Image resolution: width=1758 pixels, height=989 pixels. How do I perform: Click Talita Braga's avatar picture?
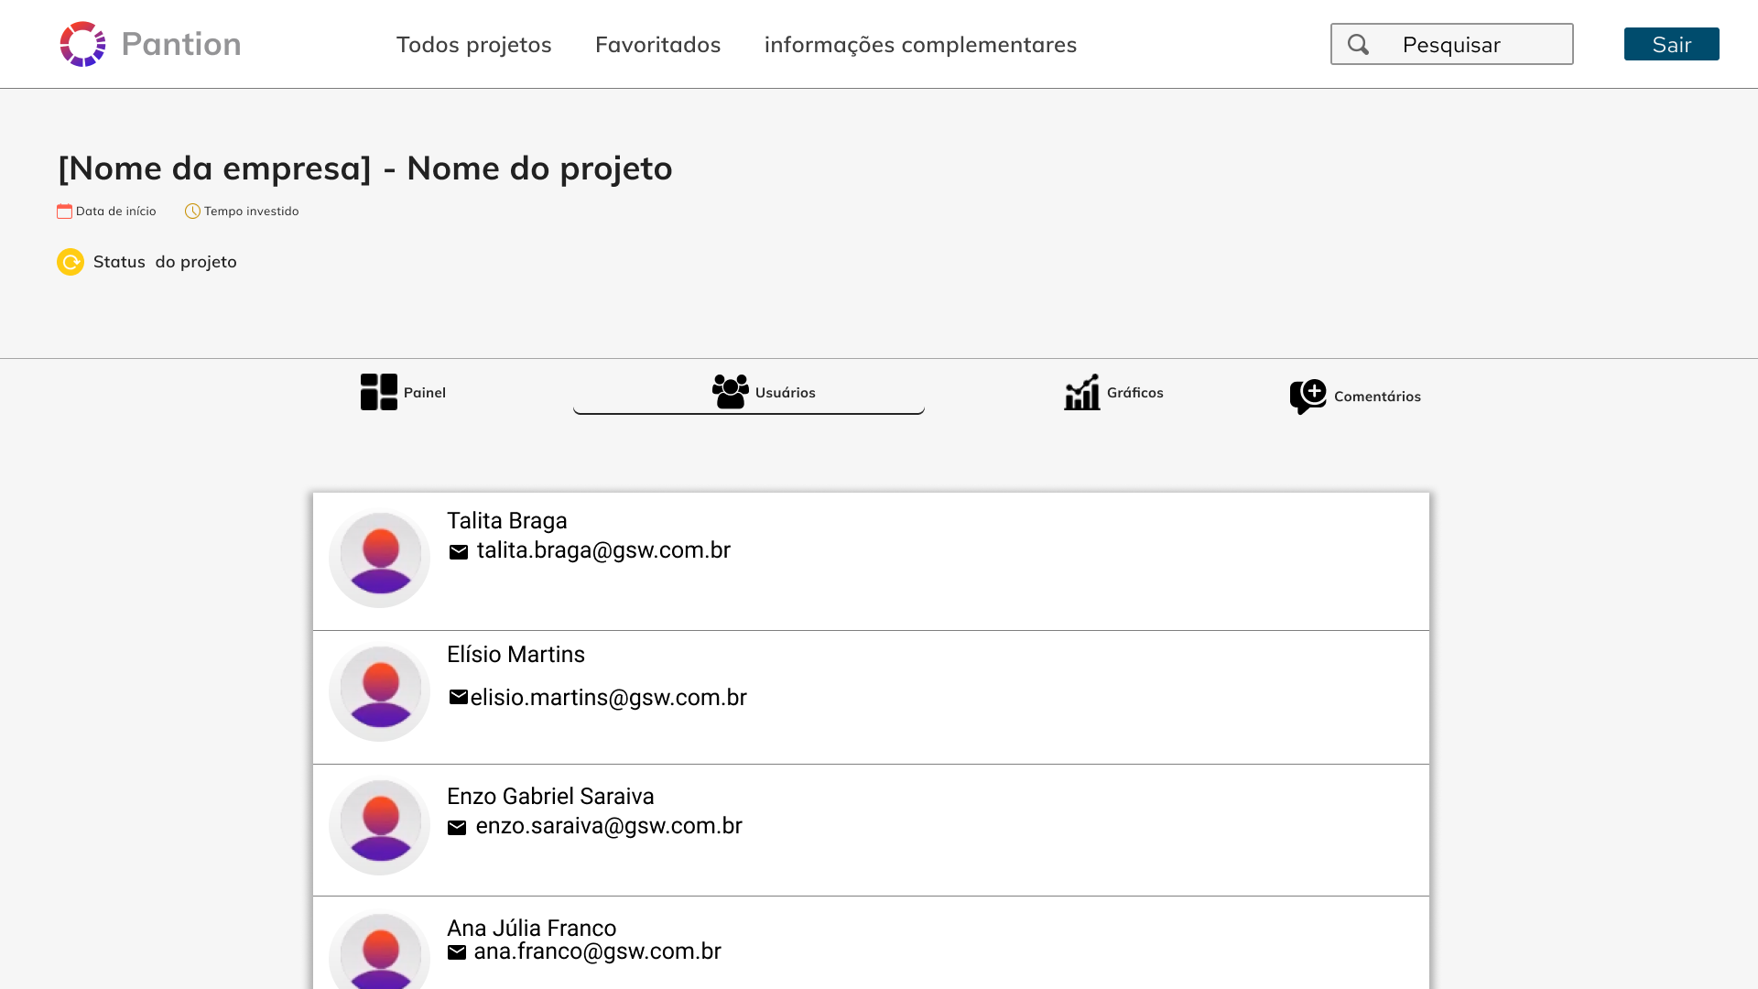click(x=380, y=557)
